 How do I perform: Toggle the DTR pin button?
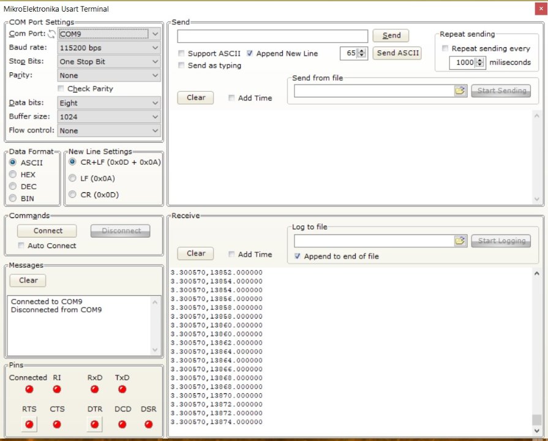click(x=94, y=424)
